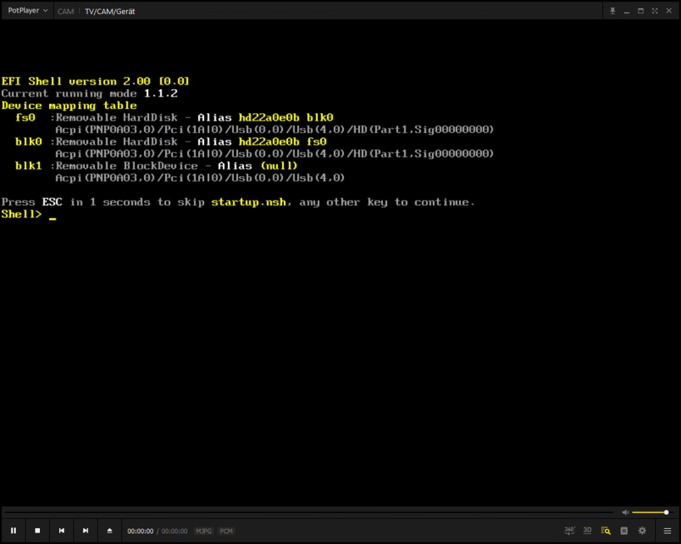The width and height of the screenshot is (681, 544).
Task: Toggle 3D video mode
Action: tap(587, 530)
